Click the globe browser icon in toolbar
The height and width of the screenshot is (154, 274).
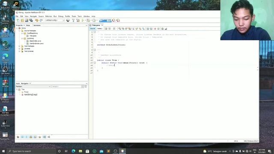pos(68,21)
